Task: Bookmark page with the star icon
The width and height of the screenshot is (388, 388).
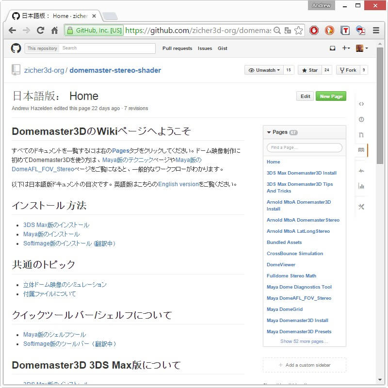Action: (298, 31)
